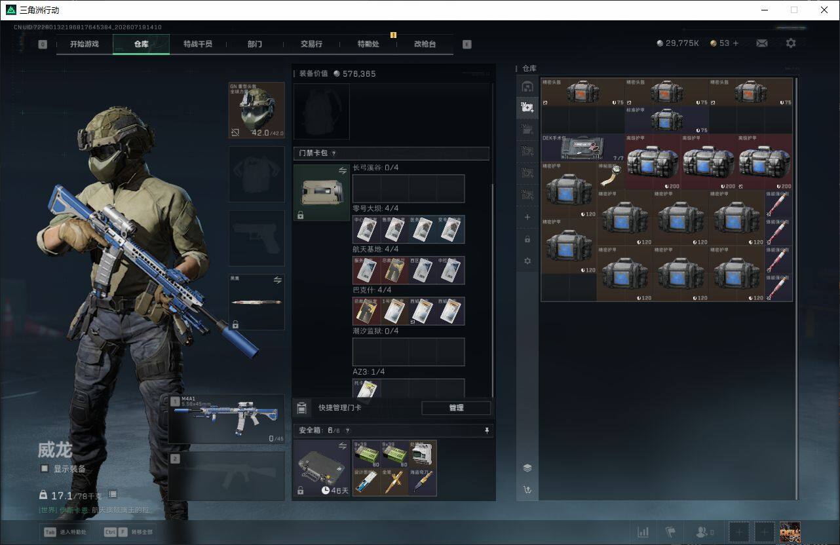
Task: Open the 特勤处 tab
Action: (368, 44)
